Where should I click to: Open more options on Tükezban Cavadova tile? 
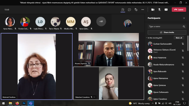tap(94, 97)
